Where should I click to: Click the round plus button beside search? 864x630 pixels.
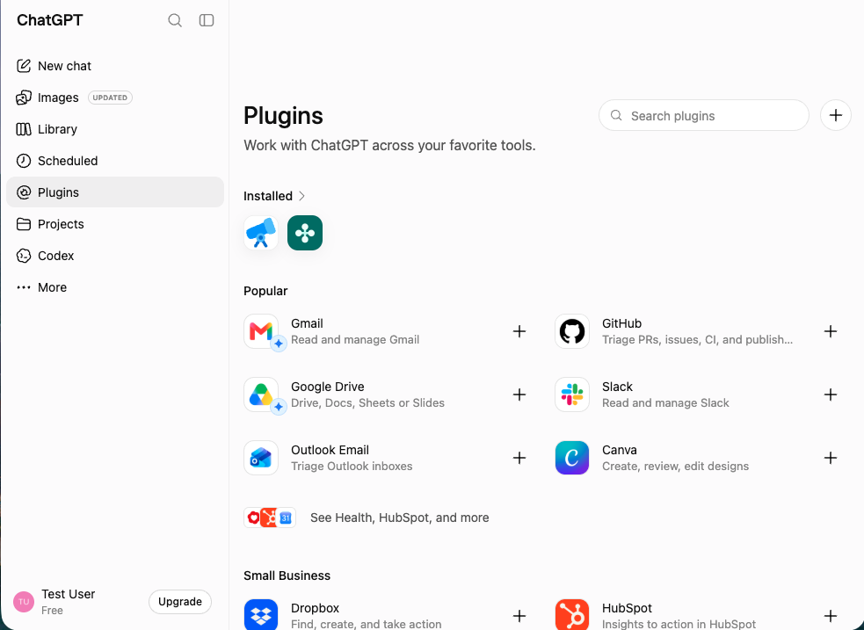tap(836, 116)
